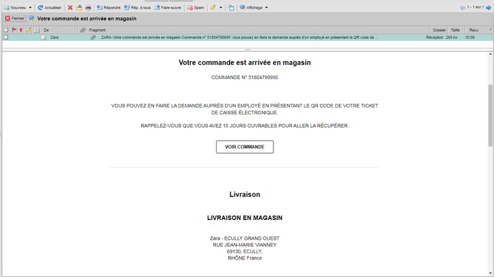Click Répondre to reply

coord(108,7)
